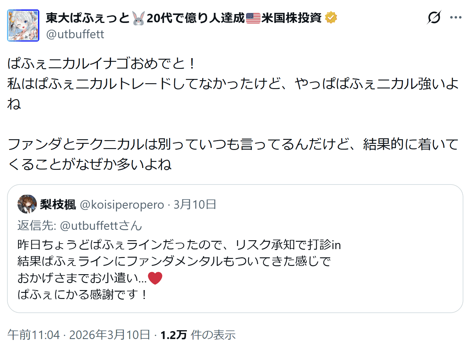Click the quoted post's 3月10日 date

(x=195, y=204)
